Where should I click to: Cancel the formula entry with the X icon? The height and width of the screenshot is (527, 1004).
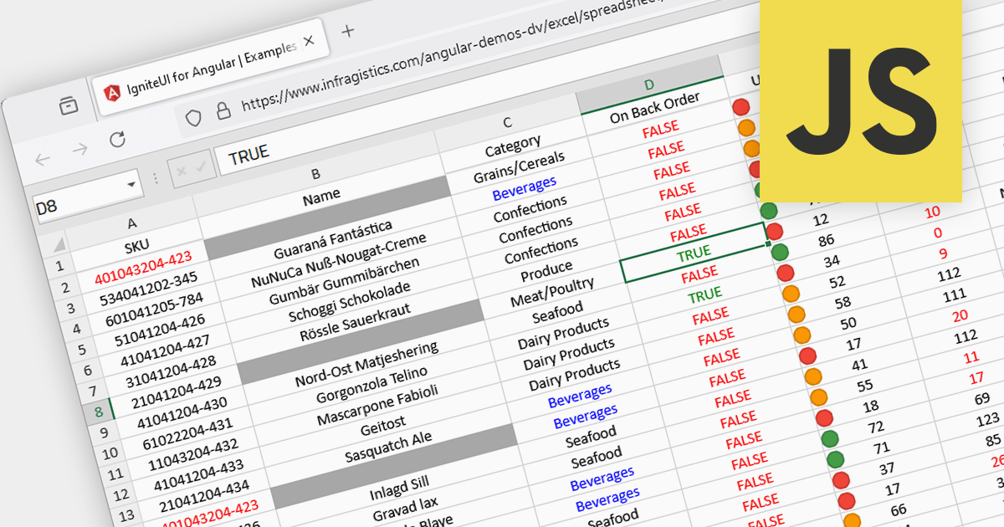181,171
